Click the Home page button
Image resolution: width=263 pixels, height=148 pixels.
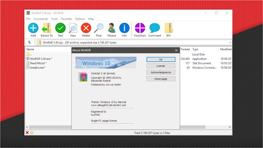tap(161, 79)
